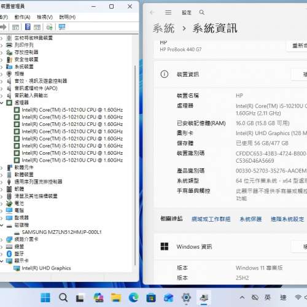Image resolution: width=307 pixels, height=307 pixels.
Task: Click the search magnifier icon in Settings header
Action: [202, 12]
